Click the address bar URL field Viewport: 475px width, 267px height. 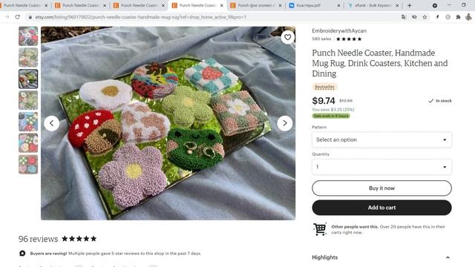click(x=212, y=17)
